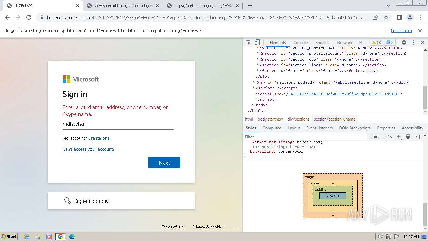Image resolution: width=428 pixels, height=241 pixels.
Task: Click the email input with hjdhashg
Action: 118,124
